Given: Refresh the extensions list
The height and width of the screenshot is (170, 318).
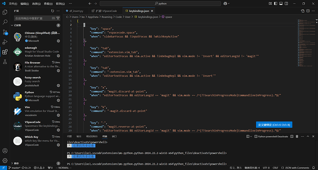Looking at the screenshot, I should coord(53,11).
